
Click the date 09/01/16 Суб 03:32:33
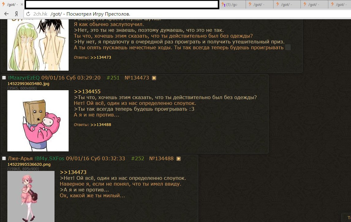pyautogui.click(x=96, y=158)
